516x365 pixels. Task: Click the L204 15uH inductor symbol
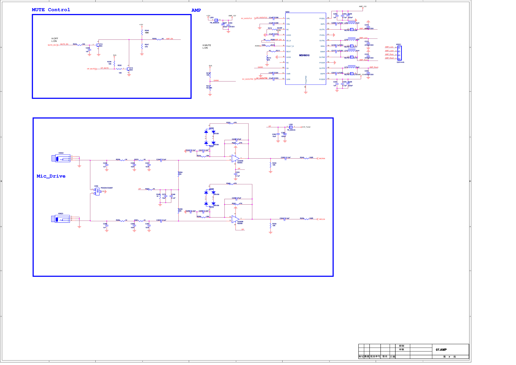point(352,22)
